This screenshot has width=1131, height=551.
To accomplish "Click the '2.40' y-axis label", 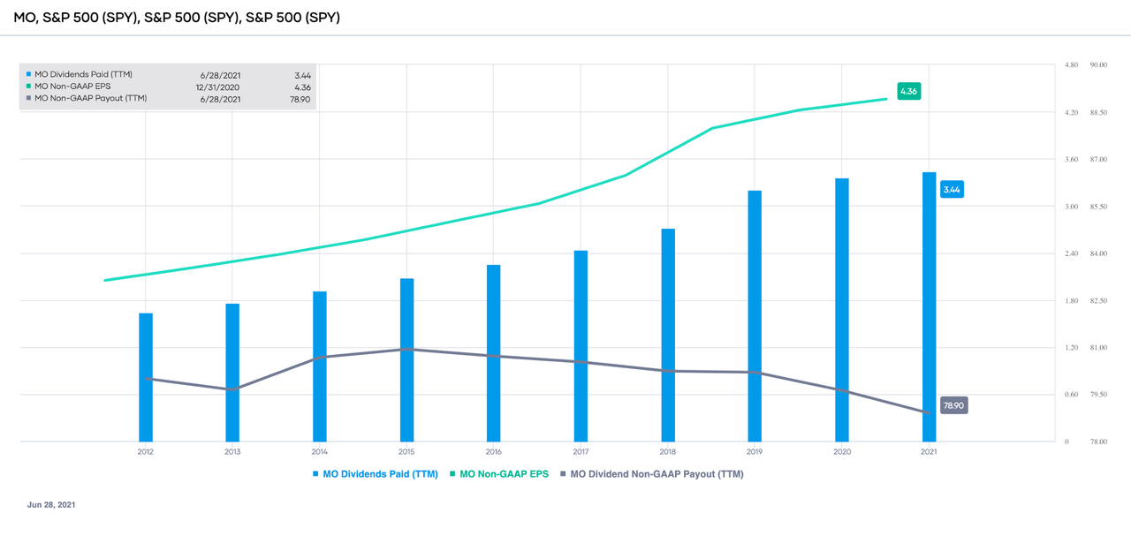I will (1072, 253).
